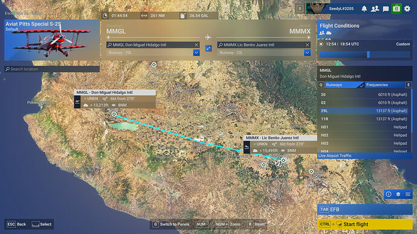
Task: Click the MMGL departure search field
Action: (x=153, y=45)
